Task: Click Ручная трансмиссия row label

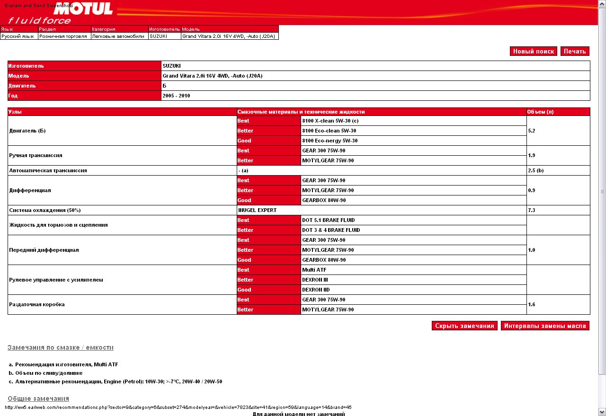Action: coord(36,155)
